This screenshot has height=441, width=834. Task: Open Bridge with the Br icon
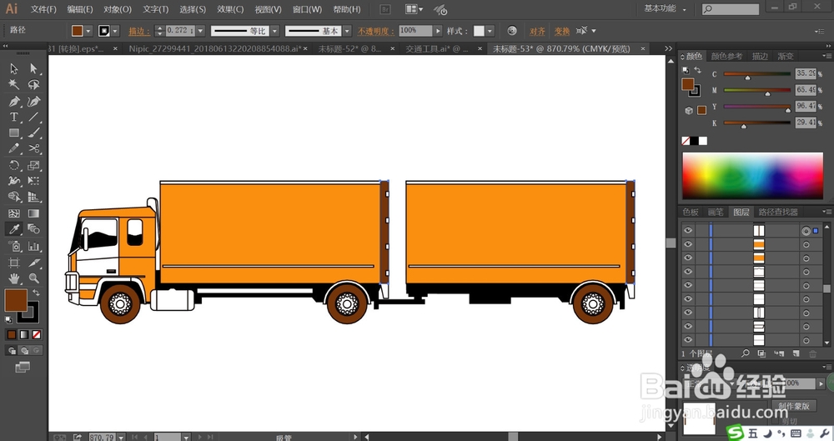coord(385,9)
